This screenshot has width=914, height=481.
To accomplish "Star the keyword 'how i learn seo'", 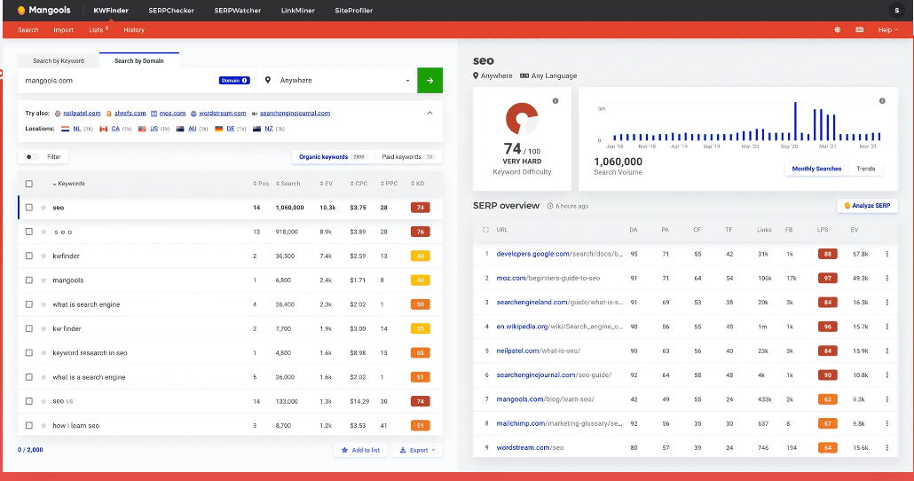I will coord(43,426).
